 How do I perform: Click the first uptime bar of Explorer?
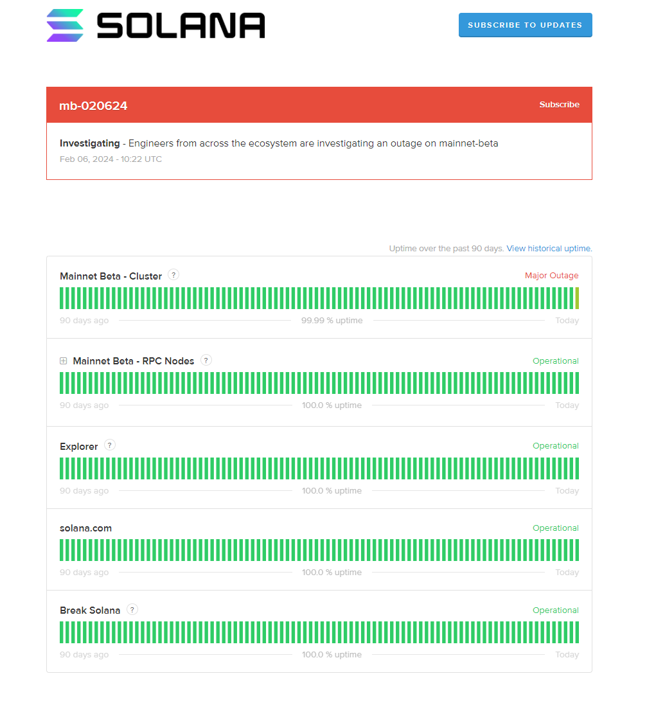[62, 468]
